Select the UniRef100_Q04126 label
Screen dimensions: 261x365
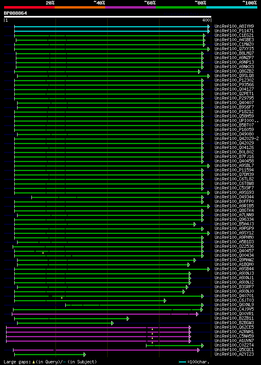click(234, 147)
